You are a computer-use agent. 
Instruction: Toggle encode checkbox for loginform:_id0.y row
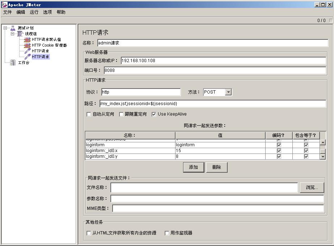click(279, 156)
